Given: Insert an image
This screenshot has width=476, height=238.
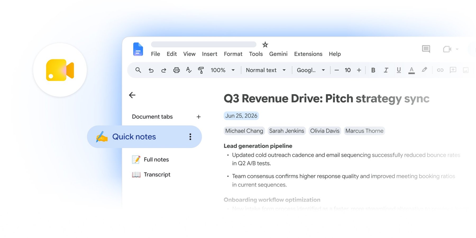Looking at the screenshot, I should click(x=466, y=70).
